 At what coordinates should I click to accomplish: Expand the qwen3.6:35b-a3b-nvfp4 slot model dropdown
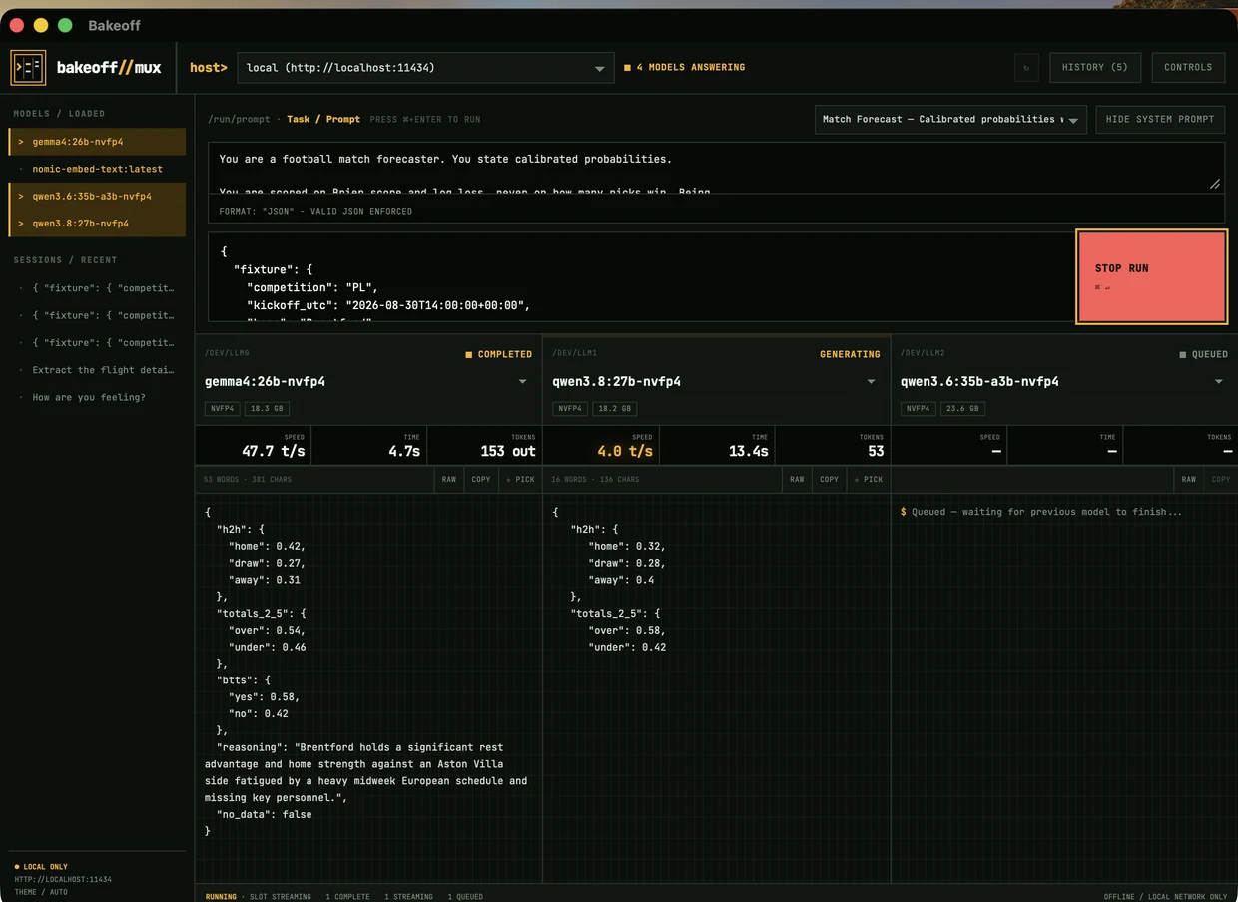click(x=1218, y=382)
